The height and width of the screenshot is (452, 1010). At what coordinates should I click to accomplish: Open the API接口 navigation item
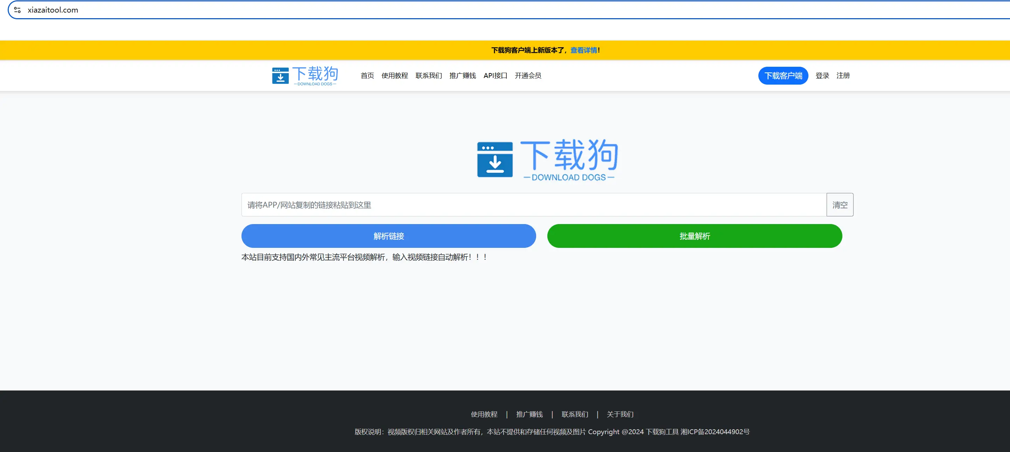(495, 76)
